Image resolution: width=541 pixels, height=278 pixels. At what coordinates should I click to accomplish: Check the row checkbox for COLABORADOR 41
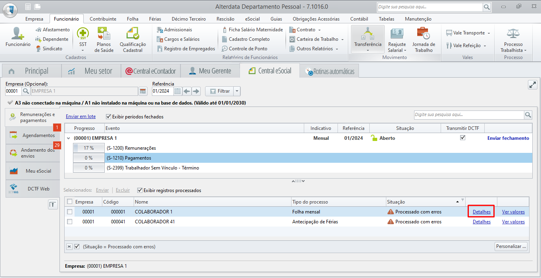pos(70,222)
